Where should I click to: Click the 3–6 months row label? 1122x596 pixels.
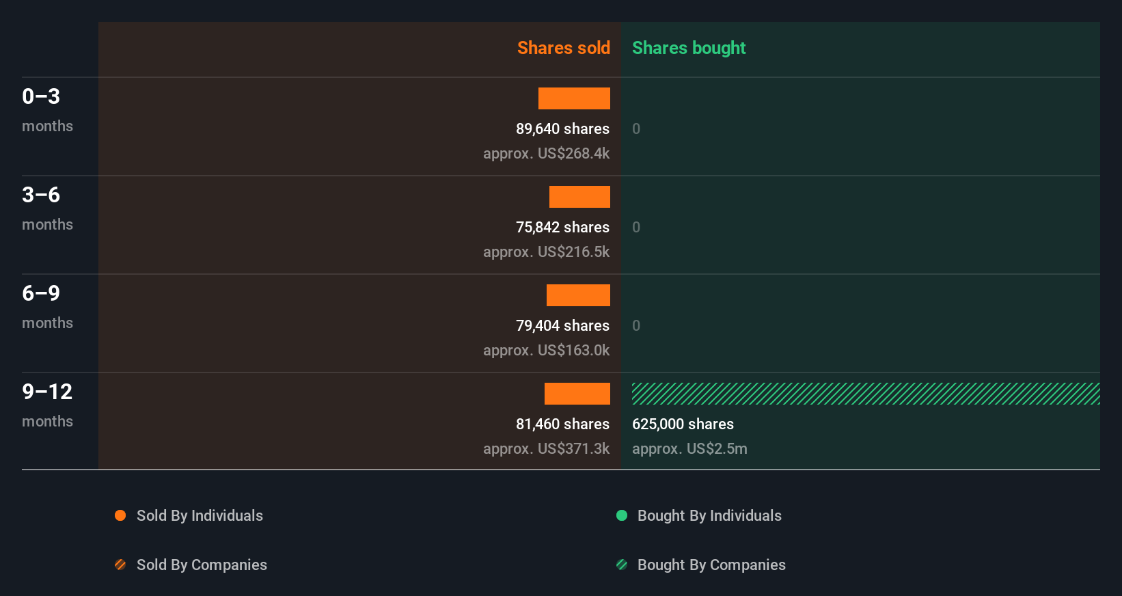(x=47, y=208)
